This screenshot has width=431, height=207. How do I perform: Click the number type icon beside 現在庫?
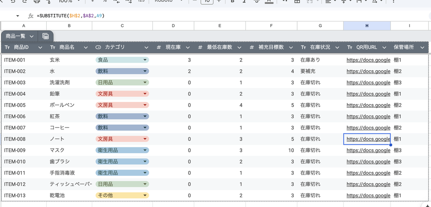[159, 47]
